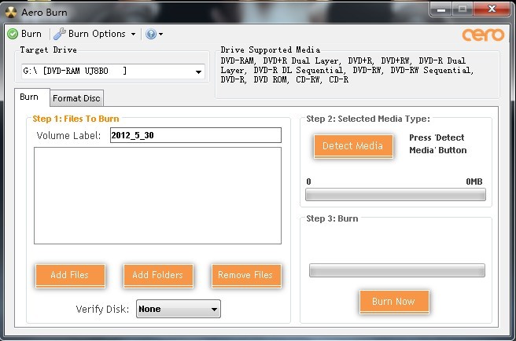The height and width of the screenshot is (341, 516).
Task: Expand the Verify Disk dropdown
Action: click(179, 309)
